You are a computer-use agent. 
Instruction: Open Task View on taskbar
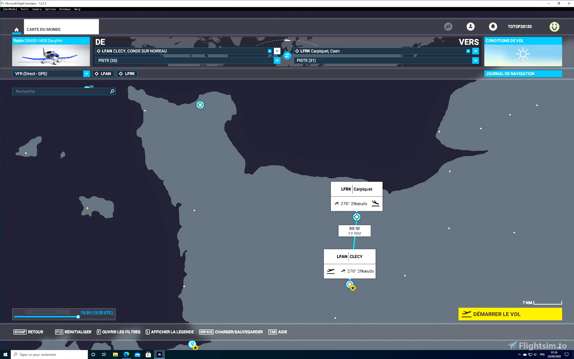click(x=104, y=354)
